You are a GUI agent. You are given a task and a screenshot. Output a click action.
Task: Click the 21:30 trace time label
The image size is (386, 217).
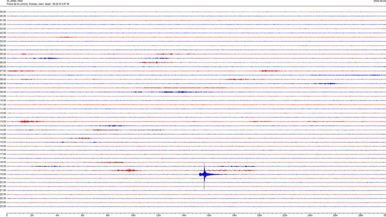point(3,190)
